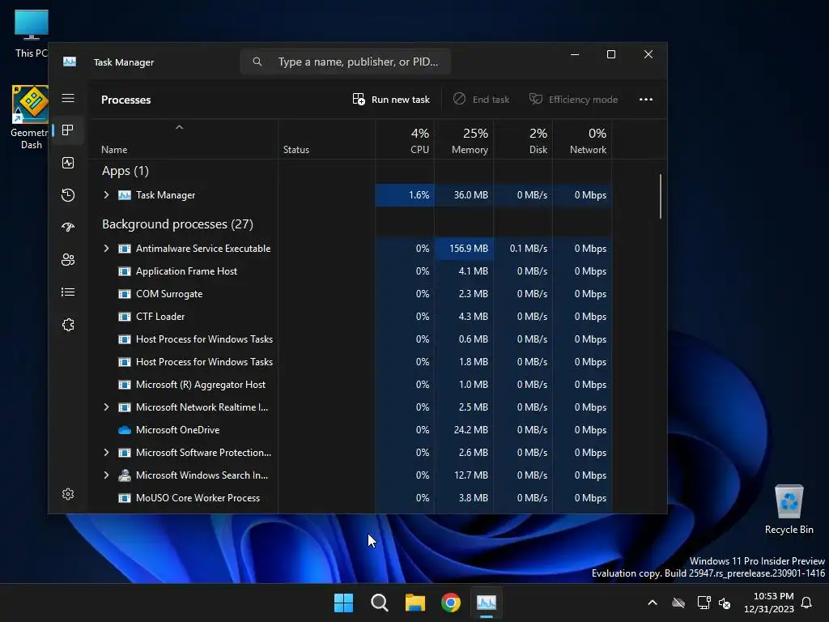Screen dimensions: 829x622
Task: Click the Task Manager app row icon
Action: coord(124,195)
